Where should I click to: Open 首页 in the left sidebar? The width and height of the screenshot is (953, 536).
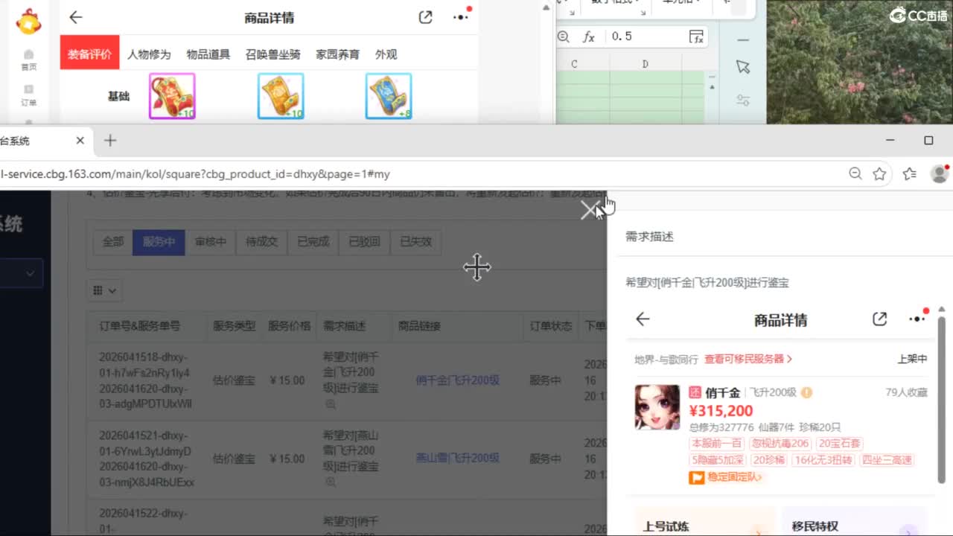tap(28, 60)
